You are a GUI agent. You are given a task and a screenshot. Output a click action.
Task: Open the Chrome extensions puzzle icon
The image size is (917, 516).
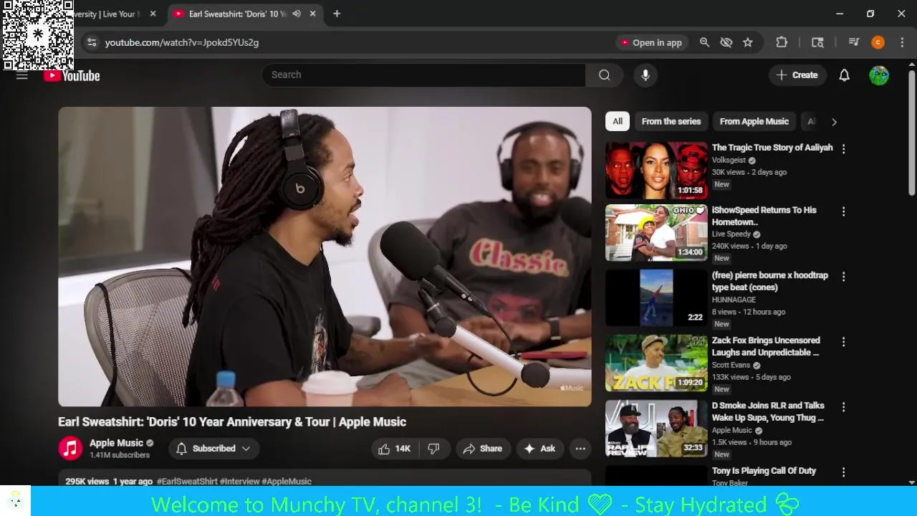pyautogui.click(x=782, y=42)
